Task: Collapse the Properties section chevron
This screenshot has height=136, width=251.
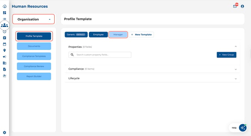Action: (x=236, y=47)
